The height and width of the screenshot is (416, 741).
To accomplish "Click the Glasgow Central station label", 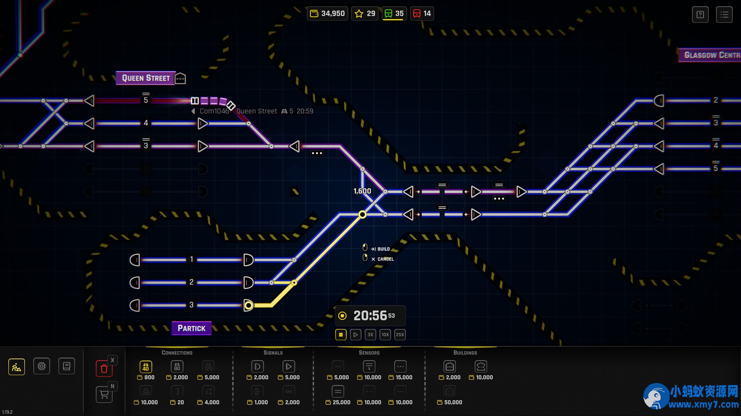I will click(x=710, y=55).
